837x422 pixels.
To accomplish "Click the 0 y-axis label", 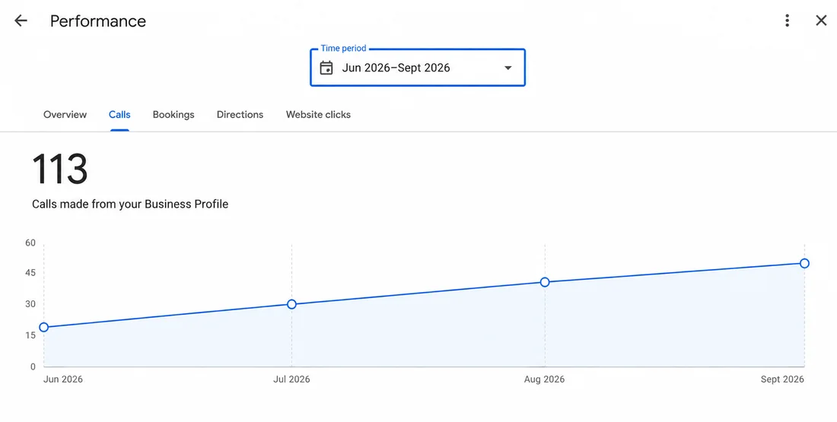I will (33, 366).
